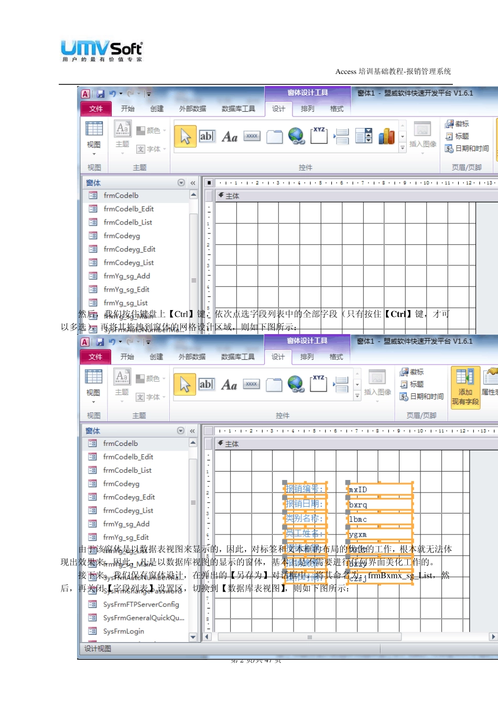Save via quick access toolbar in lower screenshot
Image resolution: width=498 pixels, height=705 pixels.
[x=100, y=342]
